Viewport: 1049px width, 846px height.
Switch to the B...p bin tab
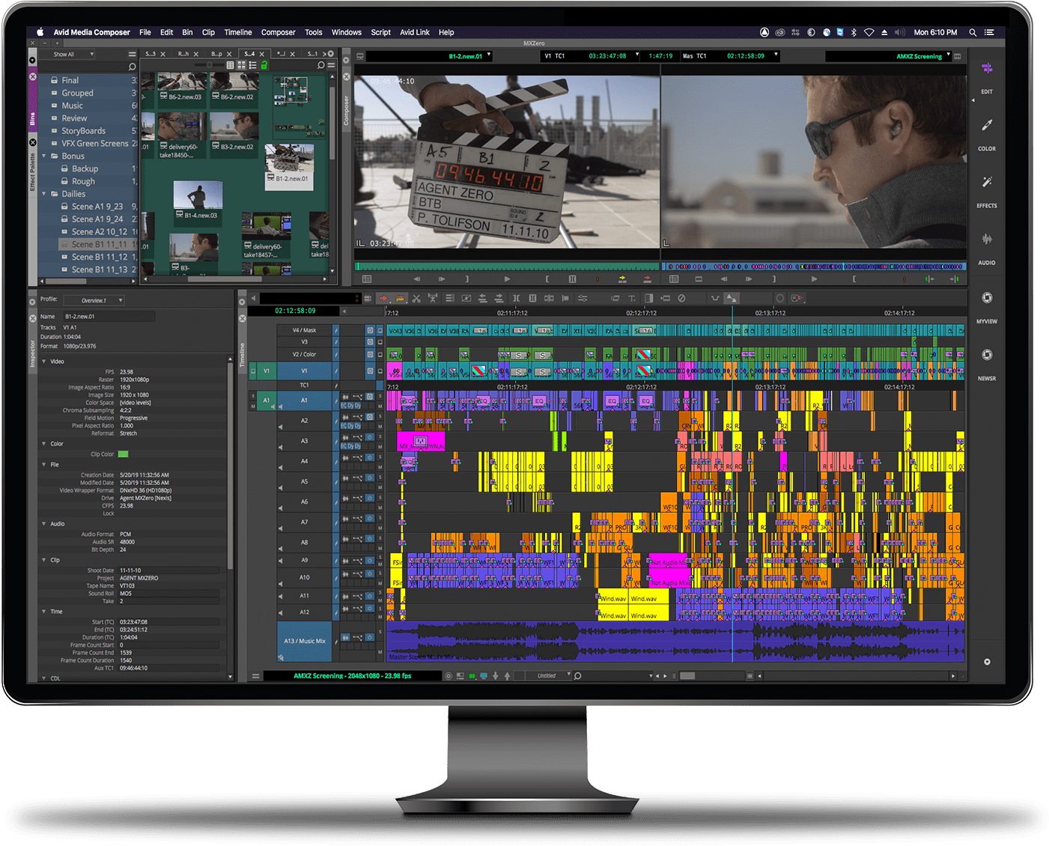(216, 54)
